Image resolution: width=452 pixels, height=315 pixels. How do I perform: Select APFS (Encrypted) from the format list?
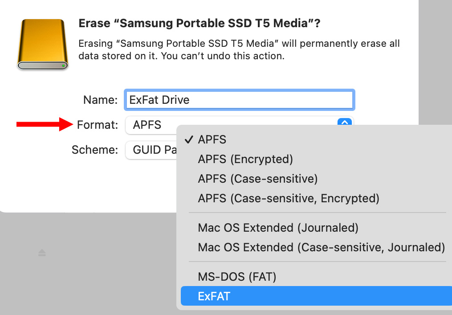click(x=245, y=159)
